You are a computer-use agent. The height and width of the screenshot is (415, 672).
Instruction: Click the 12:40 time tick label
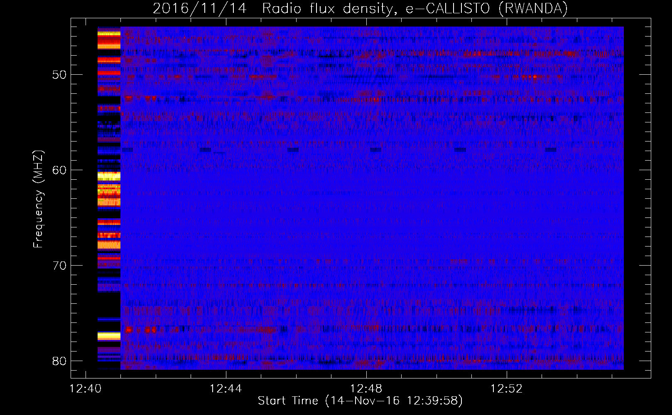[86, 389]
